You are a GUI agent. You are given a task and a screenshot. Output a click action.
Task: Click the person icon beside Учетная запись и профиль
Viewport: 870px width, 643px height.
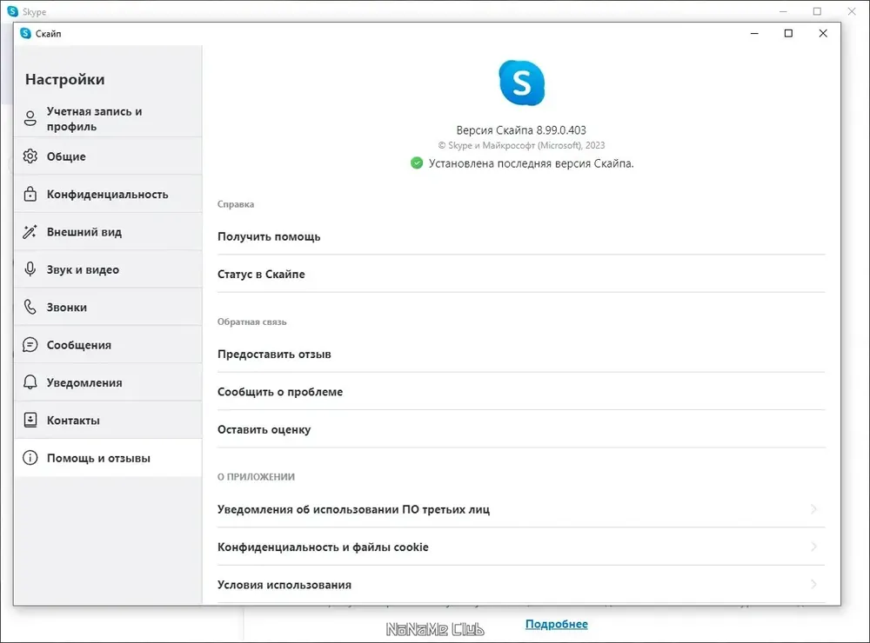30,118
